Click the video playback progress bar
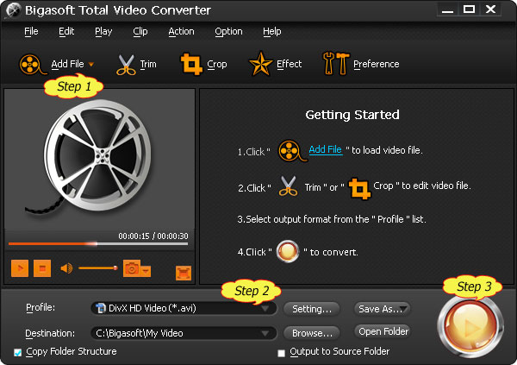 [x=98, y=244]
